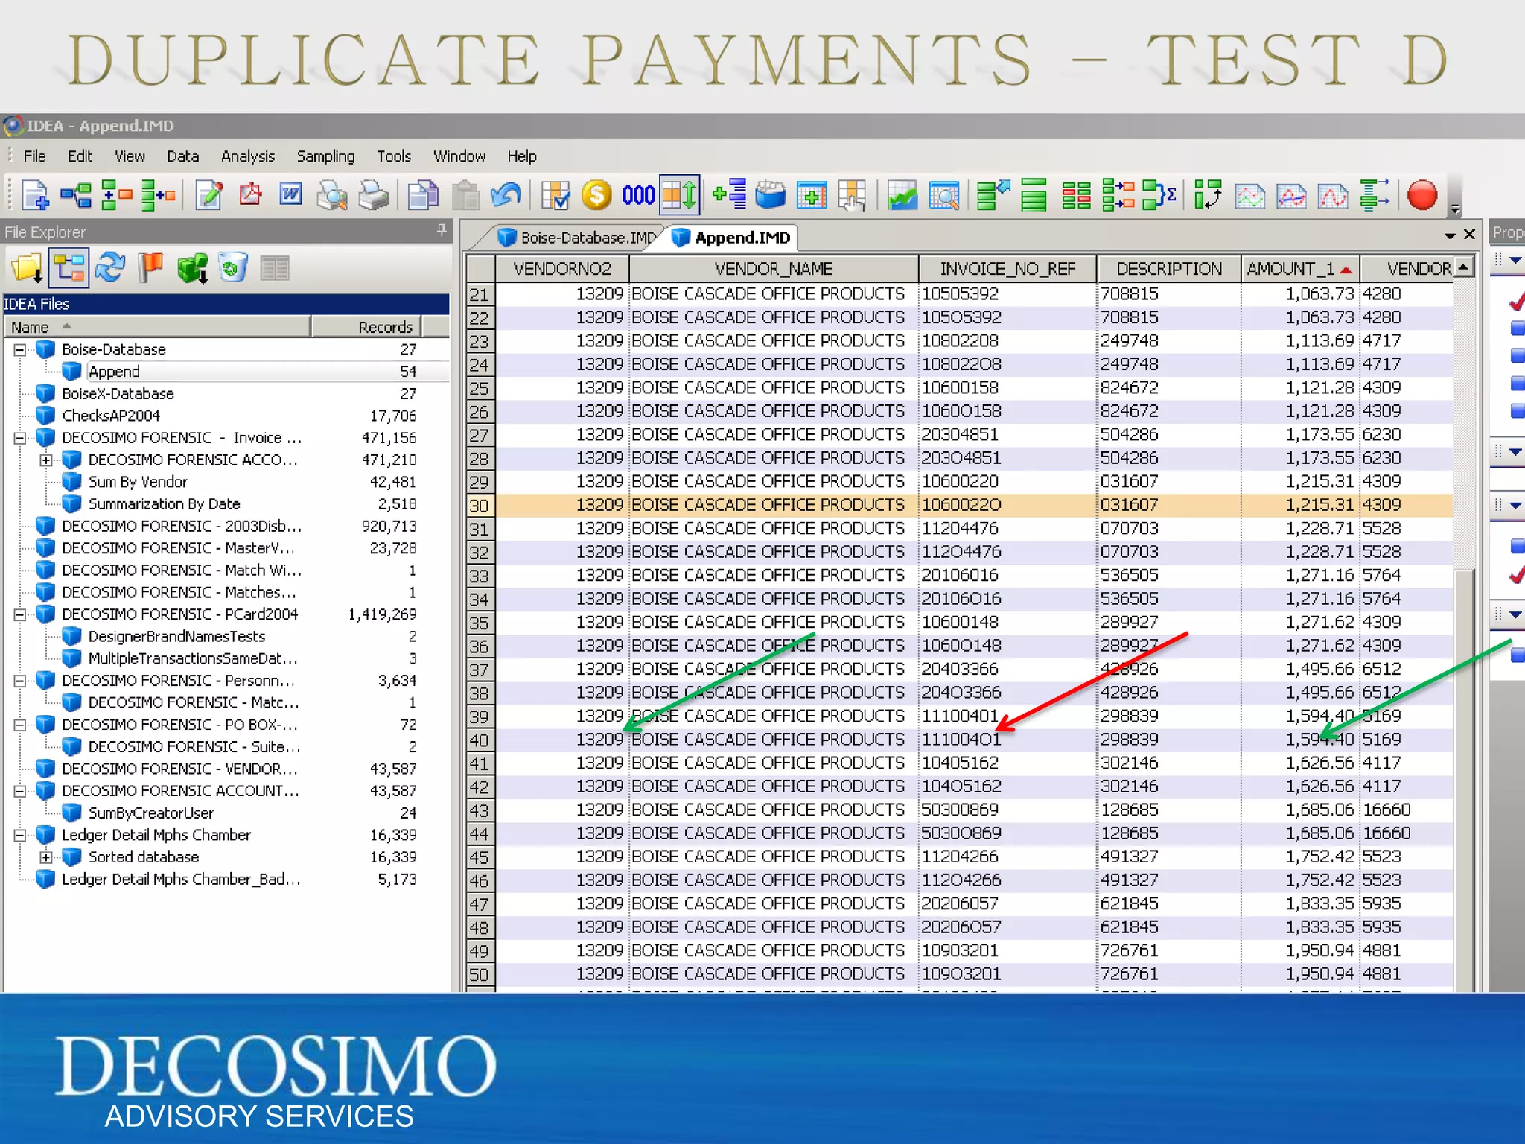1525x1144 pixels.
Task: Click the VENDOR_NAME column header
Action: 773,269
